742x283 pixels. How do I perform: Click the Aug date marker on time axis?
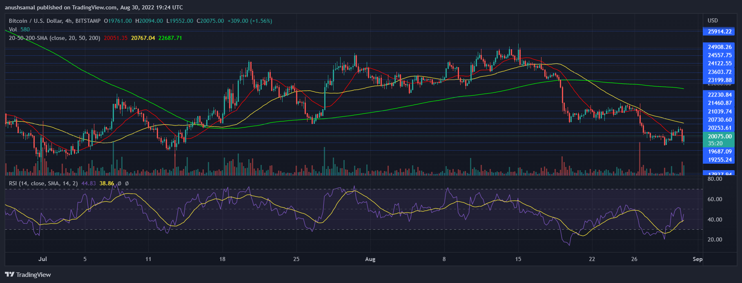(370, 259)
